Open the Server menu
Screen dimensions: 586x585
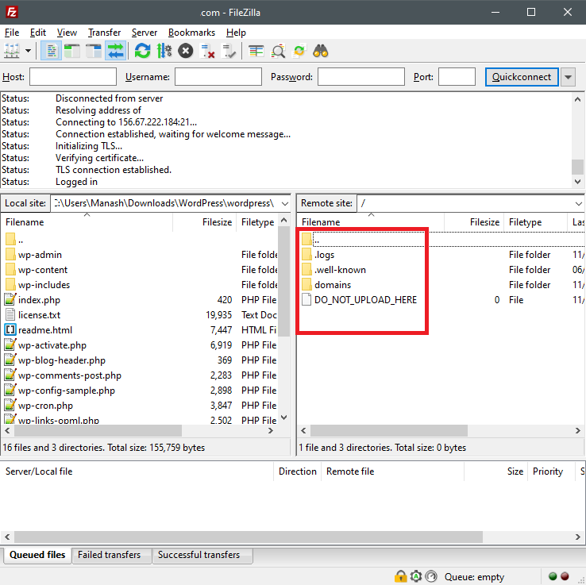pyautogui.click(x=145, y=33)
